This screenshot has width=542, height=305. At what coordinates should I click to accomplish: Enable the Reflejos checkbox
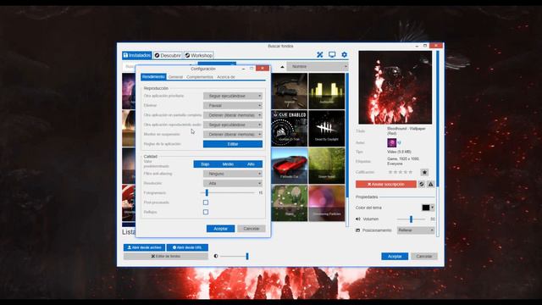(x=206, y=212)
